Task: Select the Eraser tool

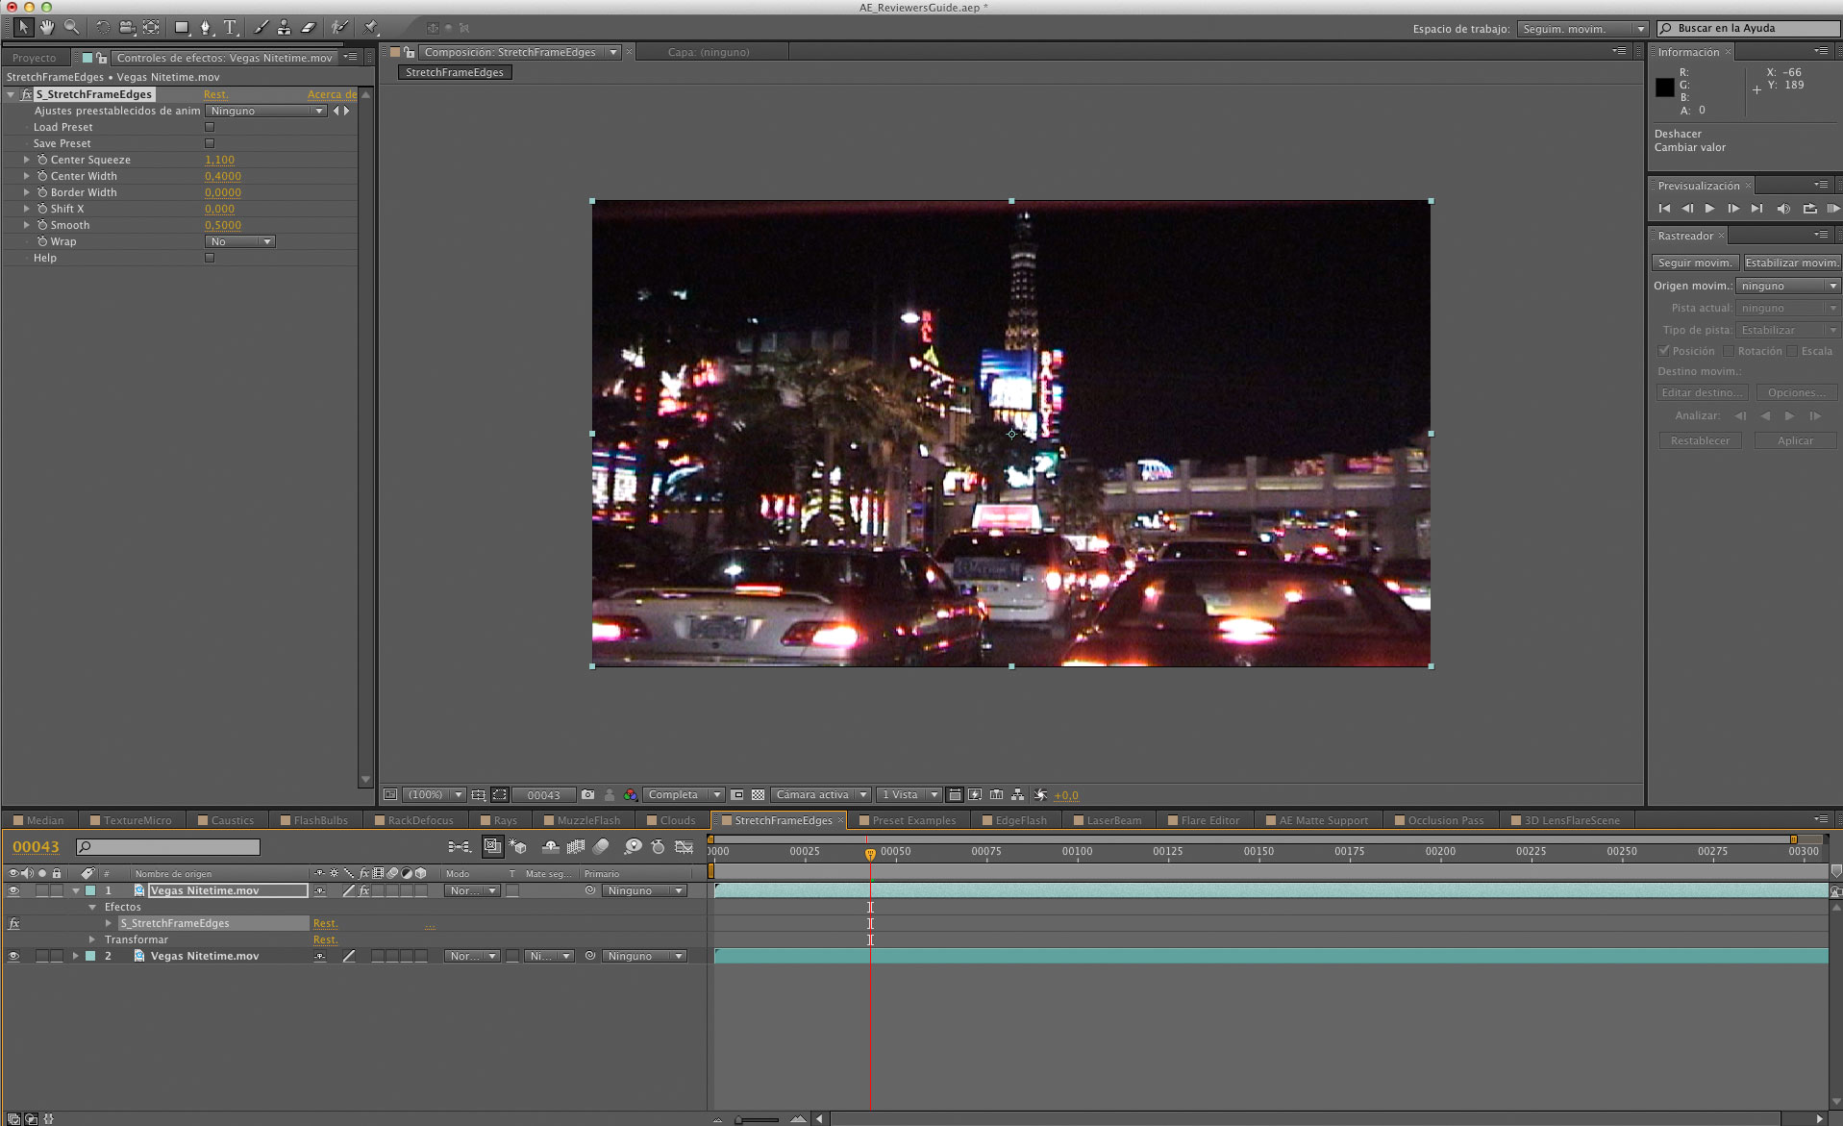Action: click(x=308, y=28)
